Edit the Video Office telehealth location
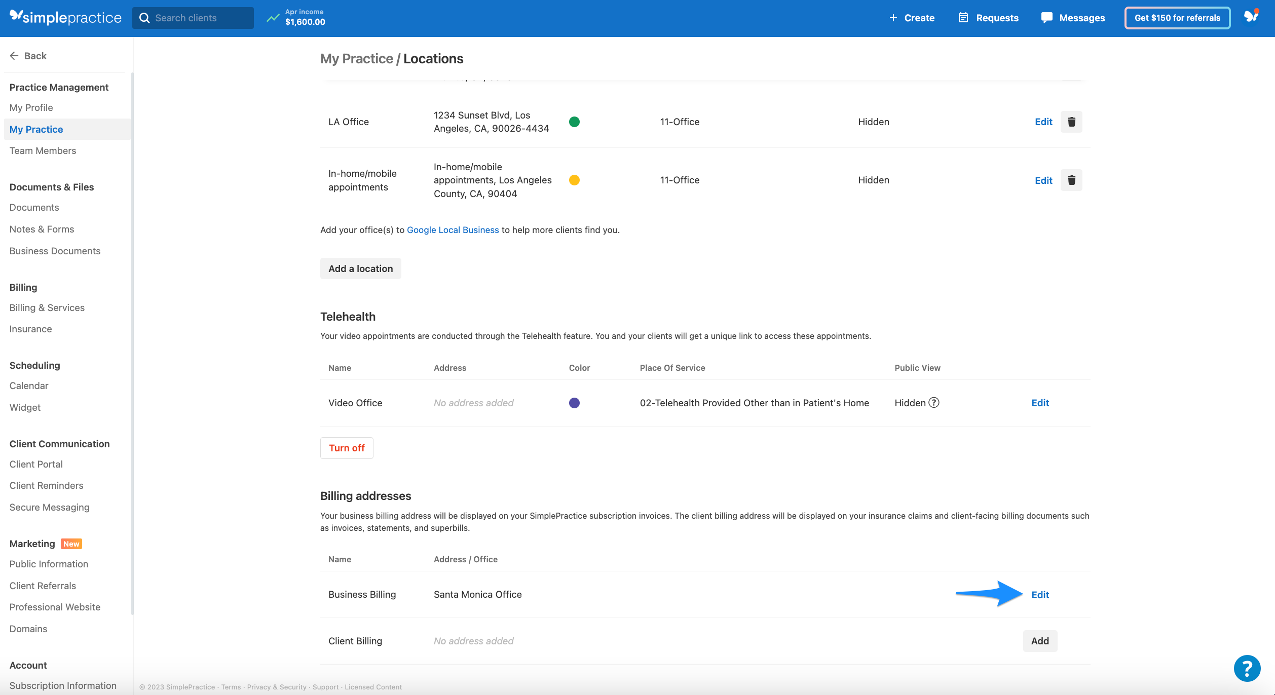1275x695 pixels. [1040, 403]
